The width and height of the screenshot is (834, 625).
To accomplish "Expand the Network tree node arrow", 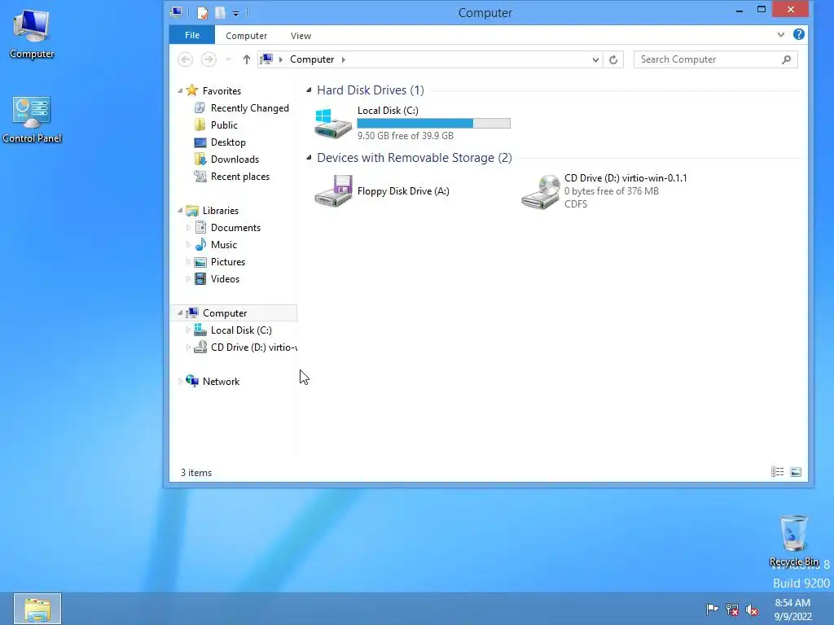I will click(x=180, y=381).
